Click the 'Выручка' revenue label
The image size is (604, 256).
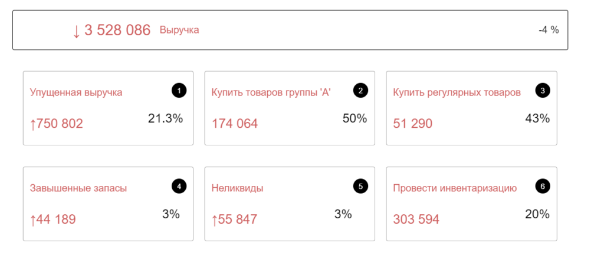(x=179, y=30)
